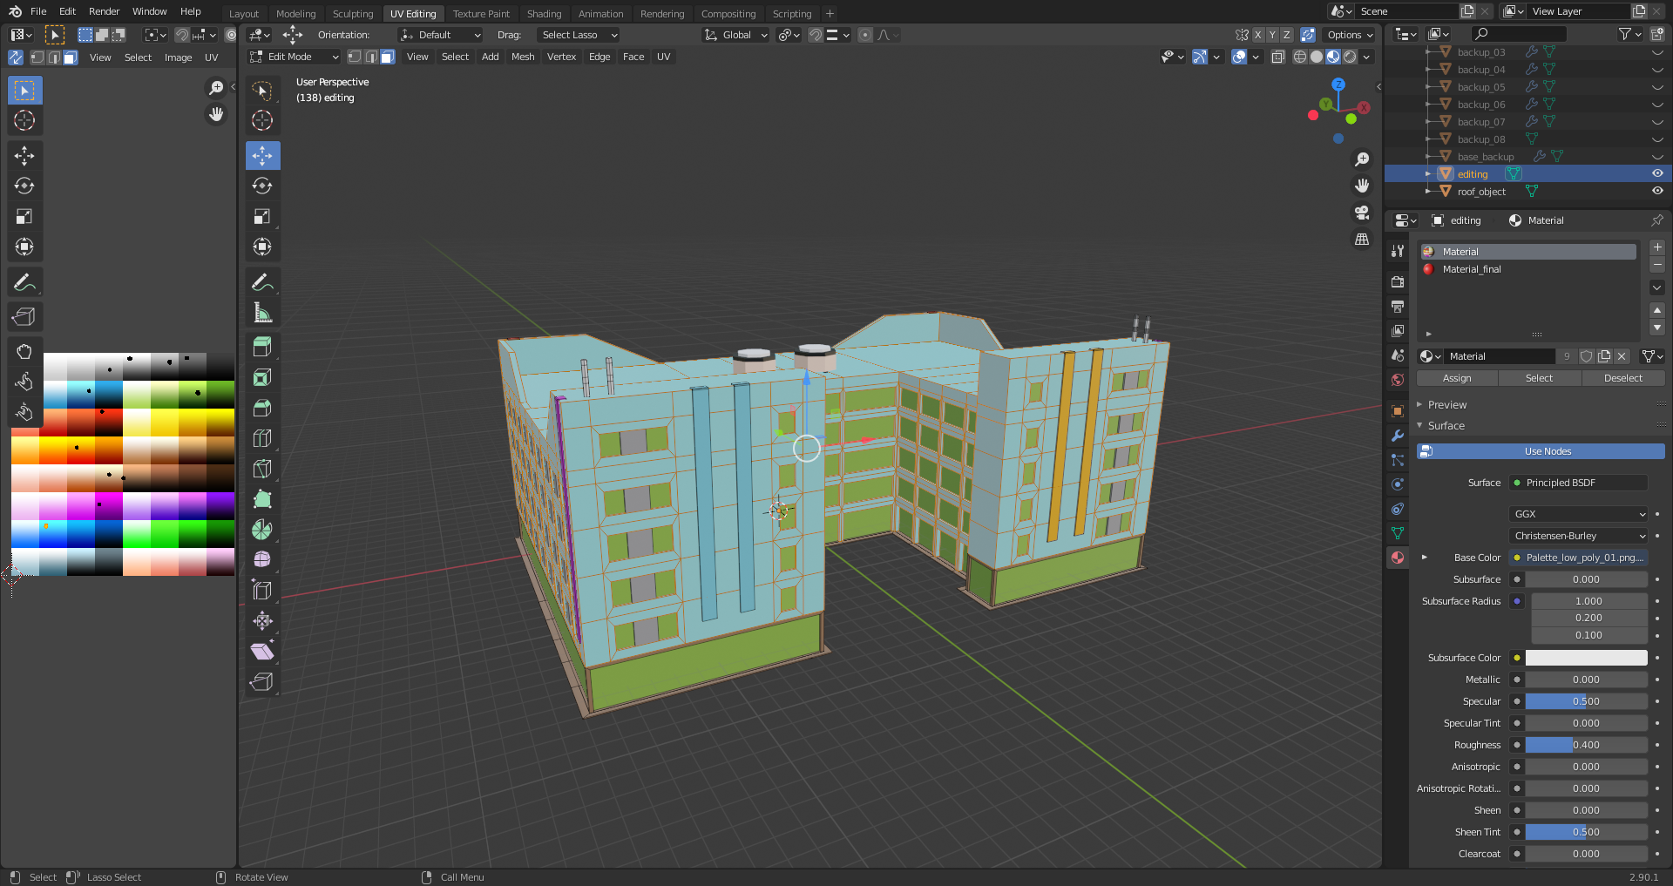The height and width of the screenshot is (886, 1673).
Task: Select the Cursor tool in 3D viewport
Action: [262, 120]
